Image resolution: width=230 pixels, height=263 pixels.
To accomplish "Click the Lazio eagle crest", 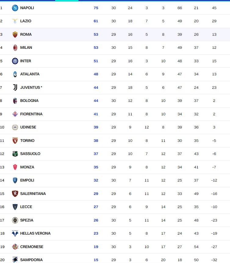I will coord(15,21).
